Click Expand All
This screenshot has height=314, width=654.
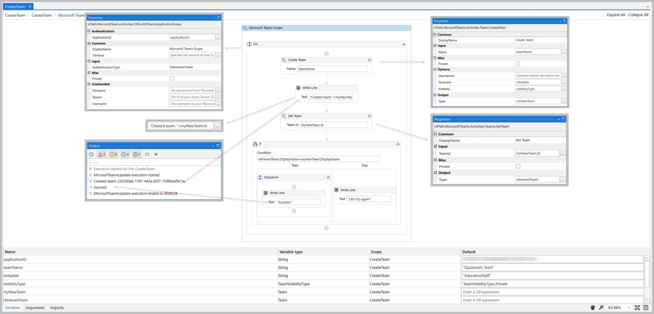616,15
